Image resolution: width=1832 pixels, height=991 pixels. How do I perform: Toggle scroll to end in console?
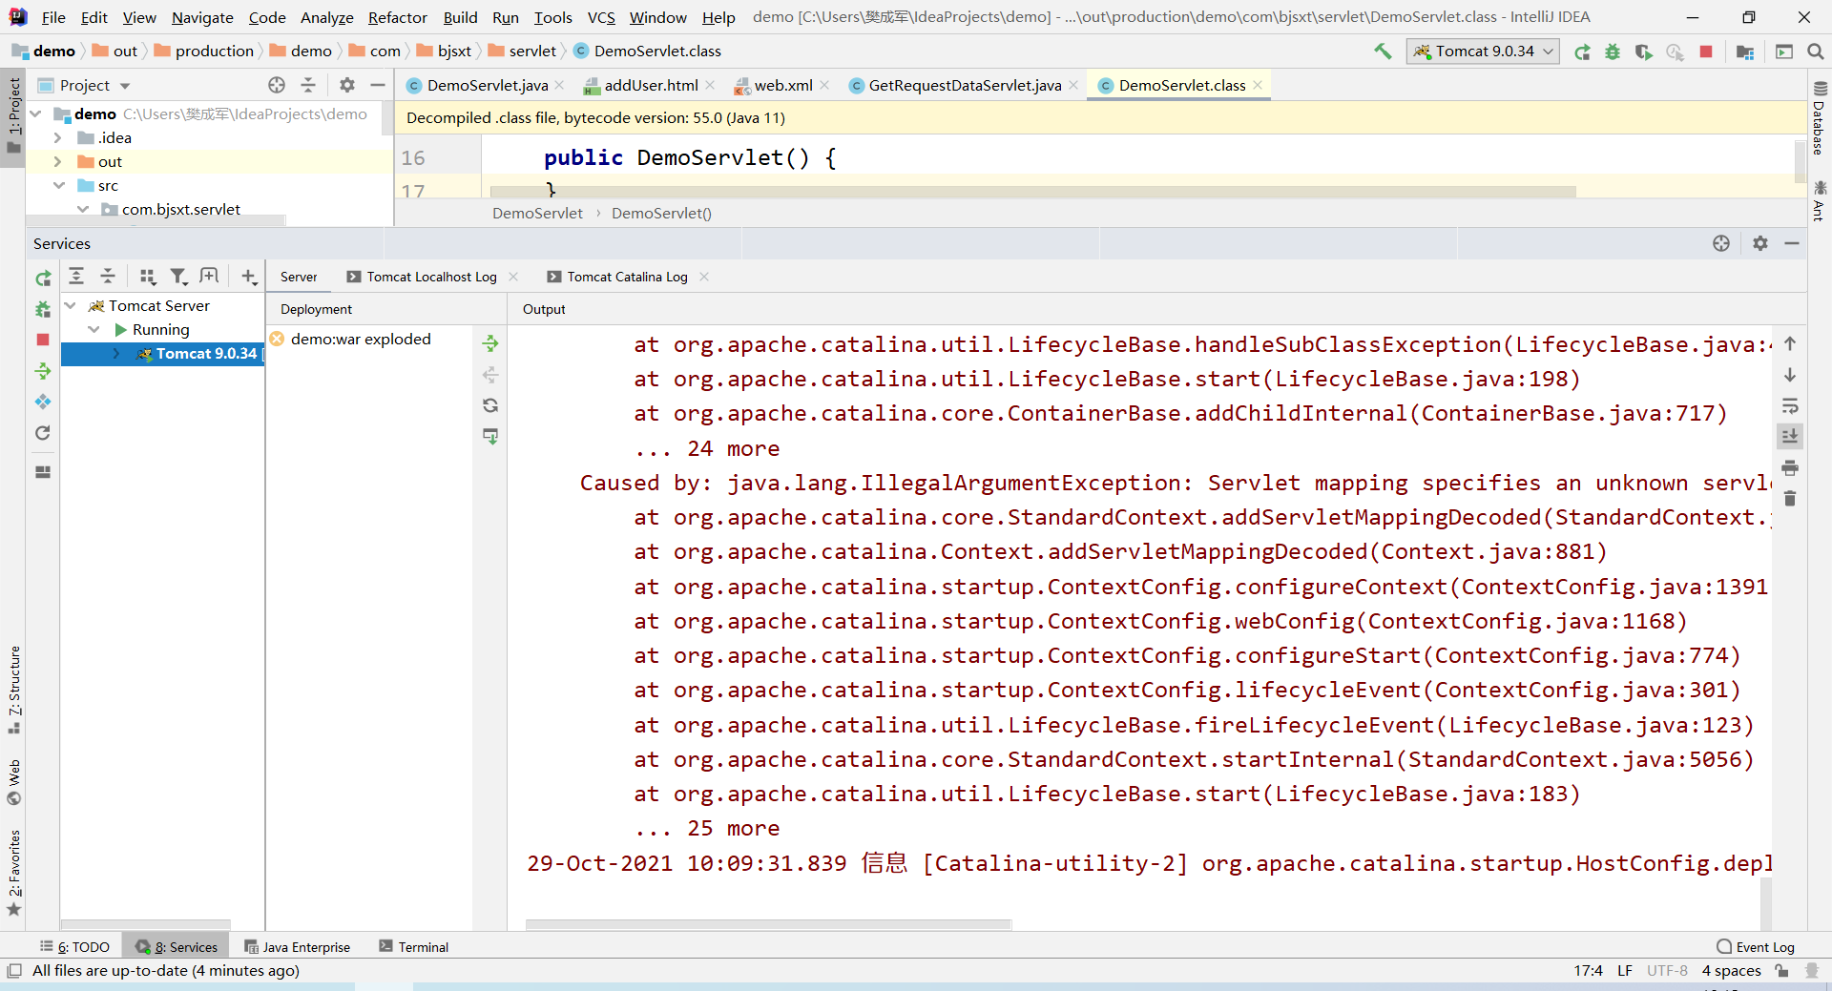pos(1790,436)
